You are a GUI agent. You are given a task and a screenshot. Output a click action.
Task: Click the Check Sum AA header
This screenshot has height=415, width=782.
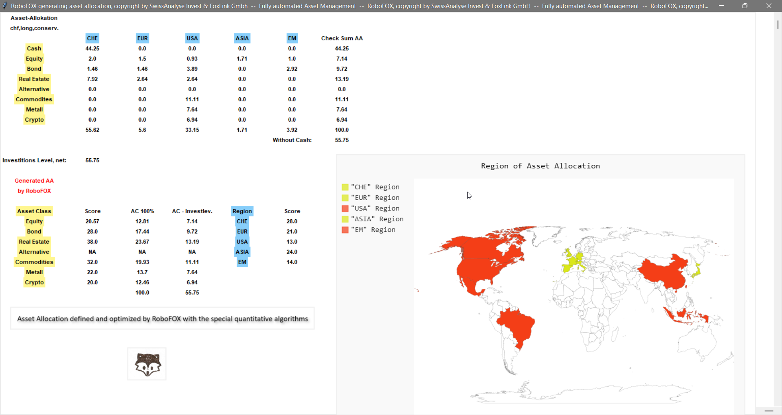342,38
